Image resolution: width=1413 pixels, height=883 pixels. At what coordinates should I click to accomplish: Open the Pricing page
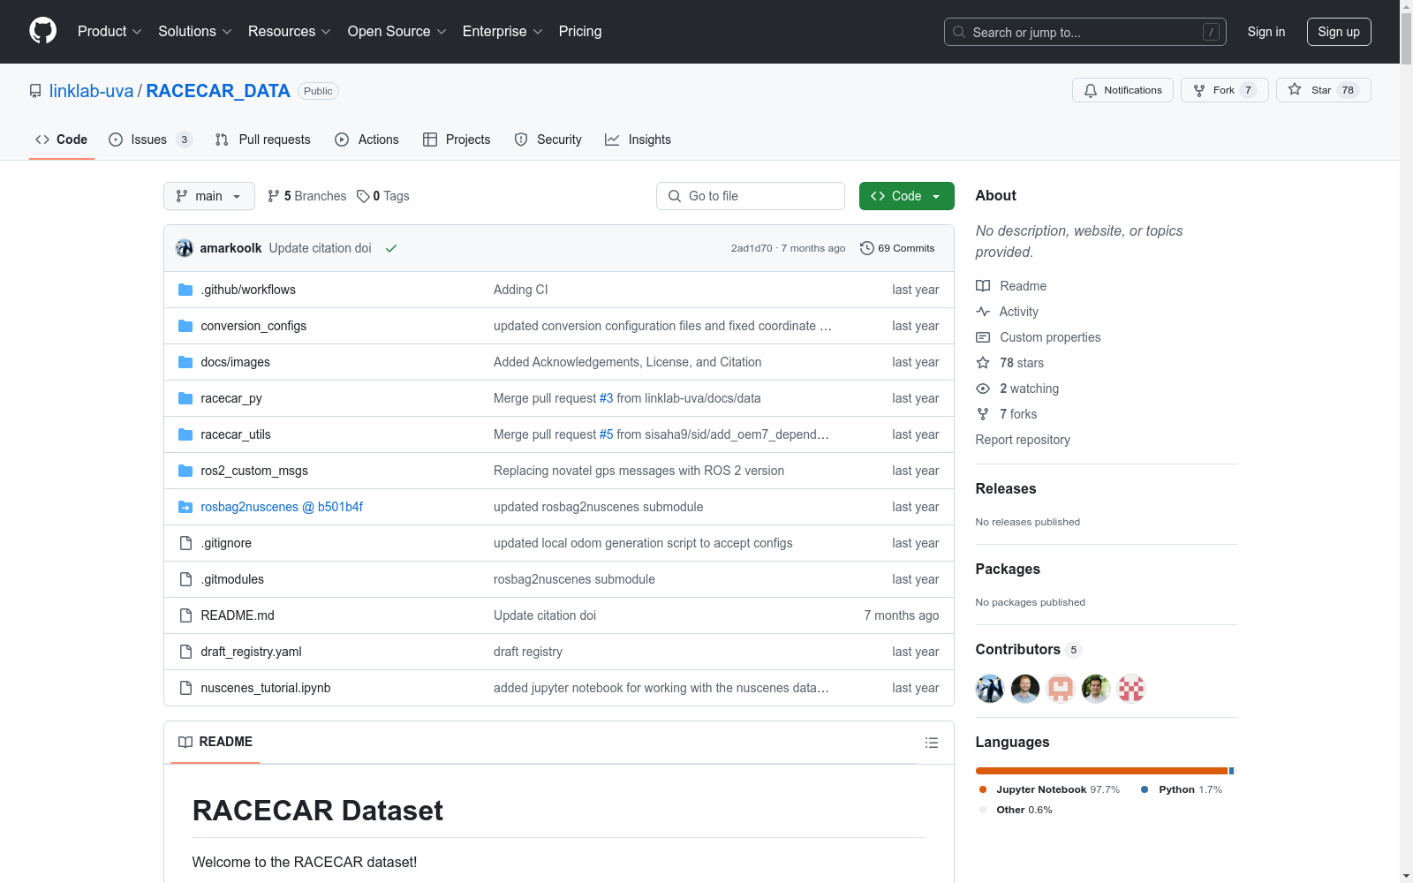click(580, 31)
